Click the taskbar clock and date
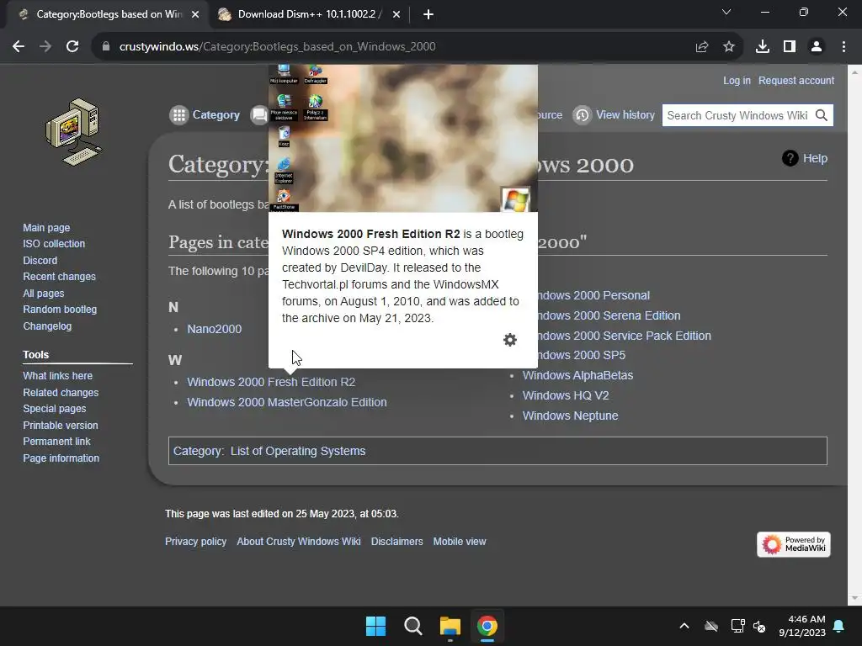This screenshot has height=646, width=862. pyautogui.click(x=802, y=626)
